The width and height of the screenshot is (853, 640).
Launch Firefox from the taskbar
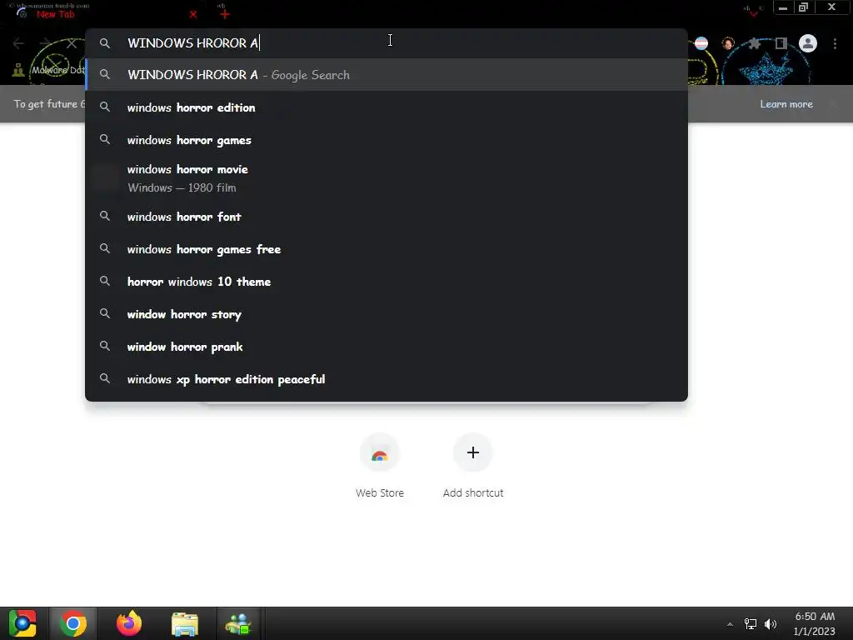point(129,623)
